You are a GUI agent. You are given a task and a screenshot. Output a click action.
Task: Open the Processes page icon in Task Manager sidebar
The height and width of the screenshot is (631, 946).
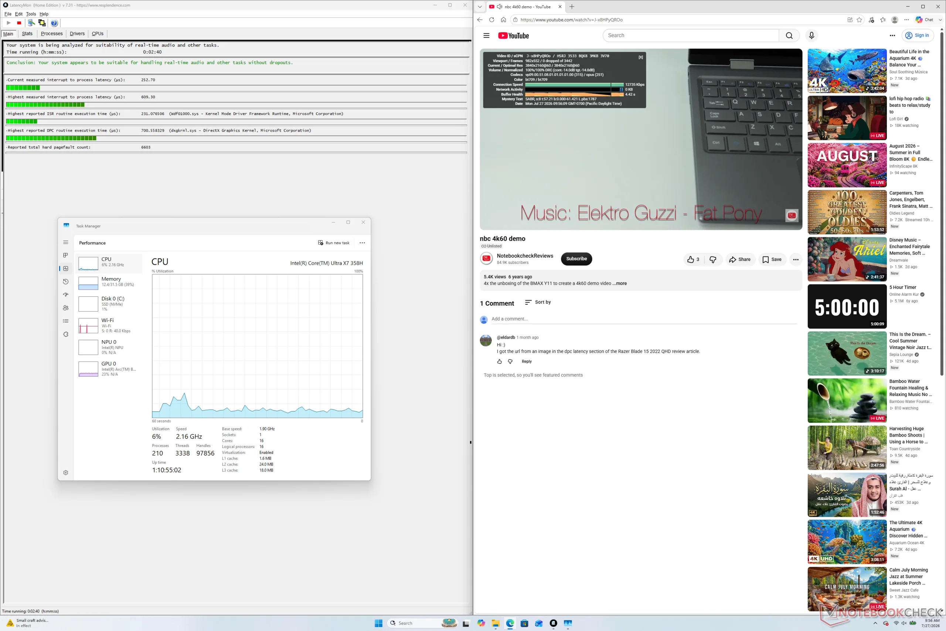click(65, 255)
